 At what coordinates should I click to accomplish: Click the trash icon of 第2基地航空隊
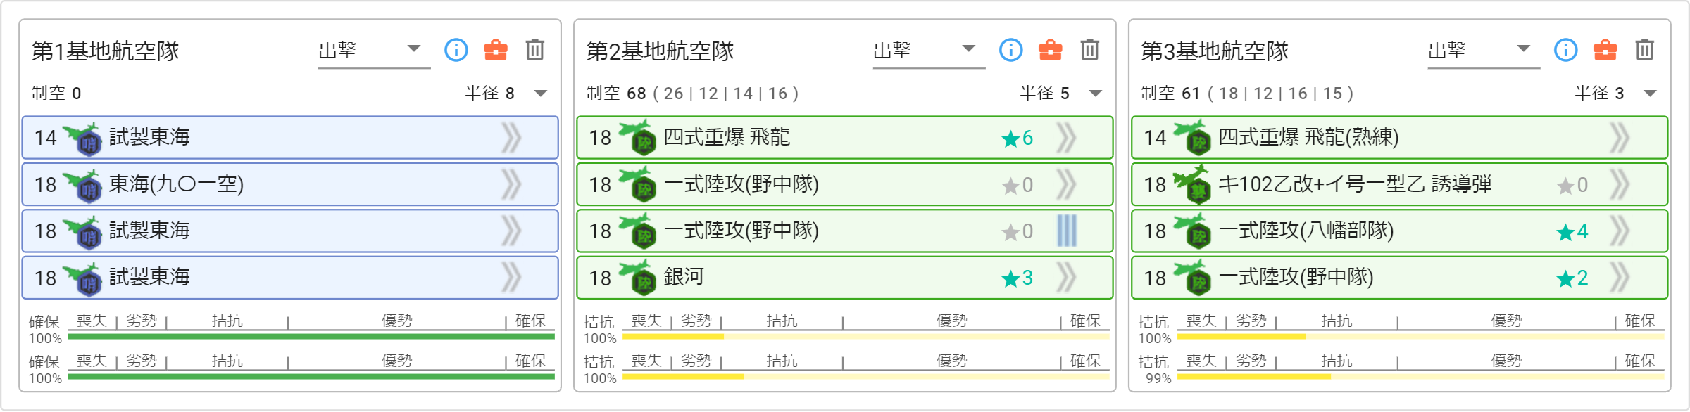(1090, 50)
